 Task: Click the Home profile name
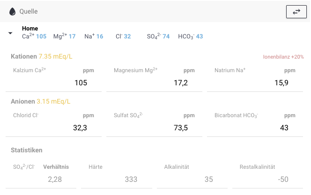30,29
